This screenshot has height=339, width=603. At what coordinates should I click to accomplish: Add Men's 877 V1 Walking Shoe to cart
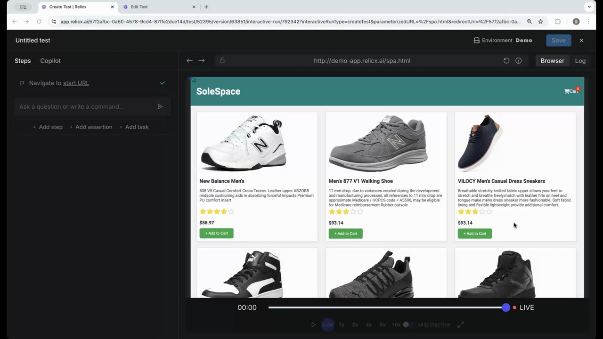click(345, 234)
